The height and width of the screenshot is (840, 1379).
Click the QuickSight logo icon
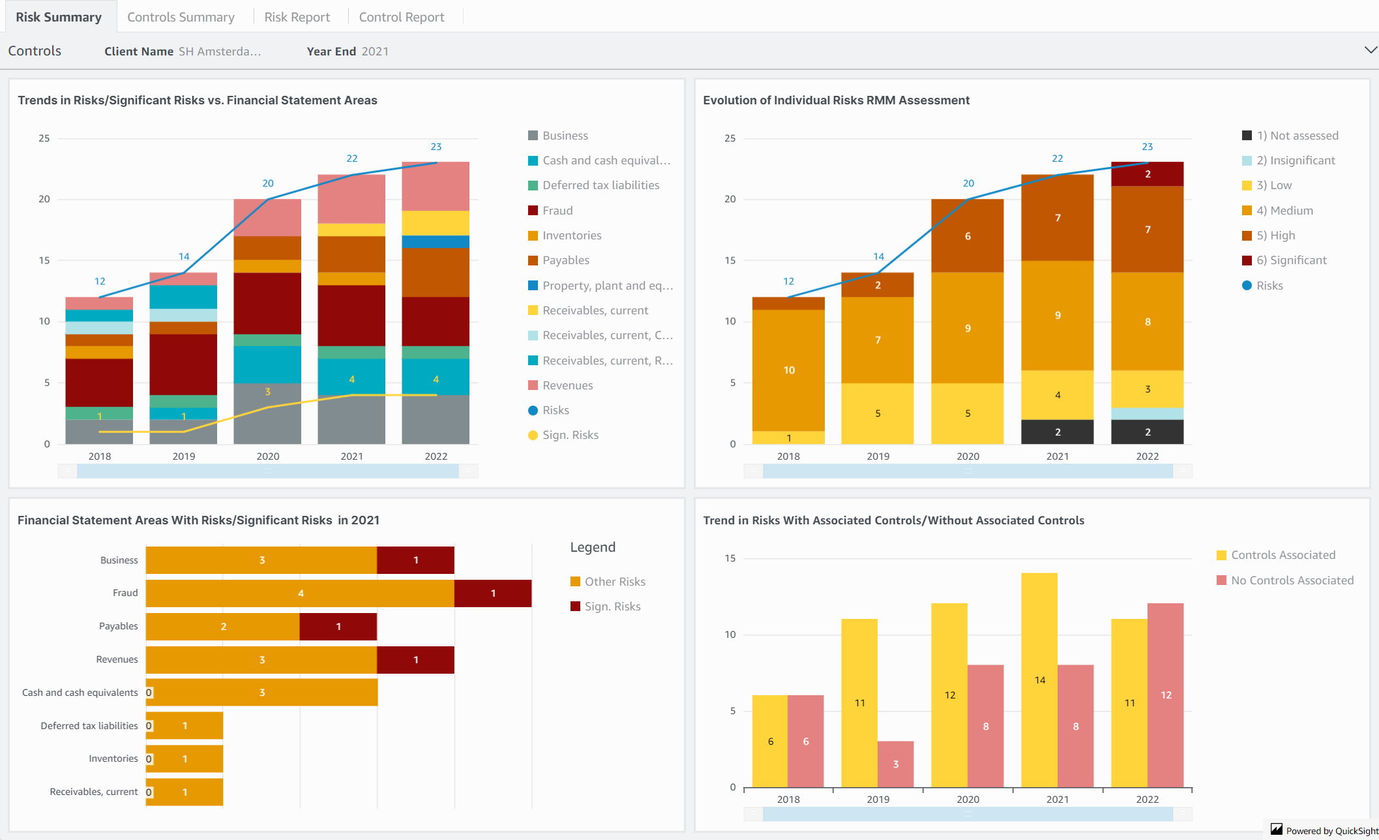(x=1277, y=830)
